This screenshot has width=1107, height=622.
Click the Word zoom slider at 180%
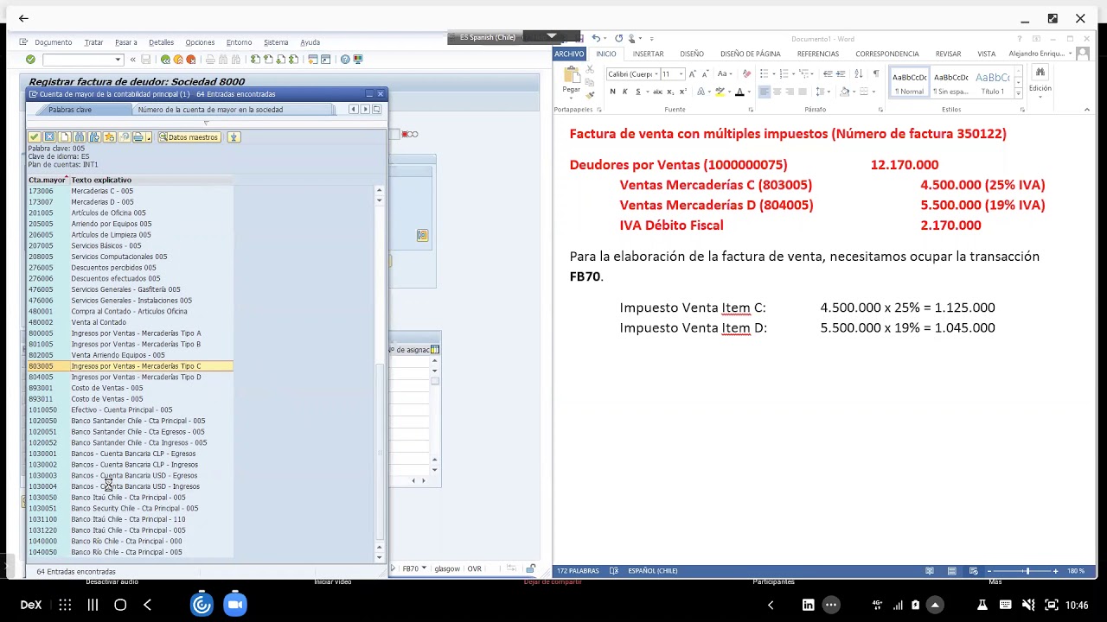[1027, 571]
